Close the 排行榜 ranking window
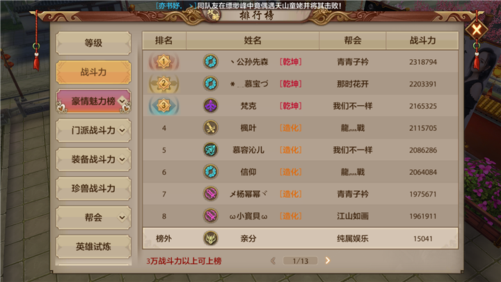The width and height of the screenshot is (501, 282). [x=477, y=30]
